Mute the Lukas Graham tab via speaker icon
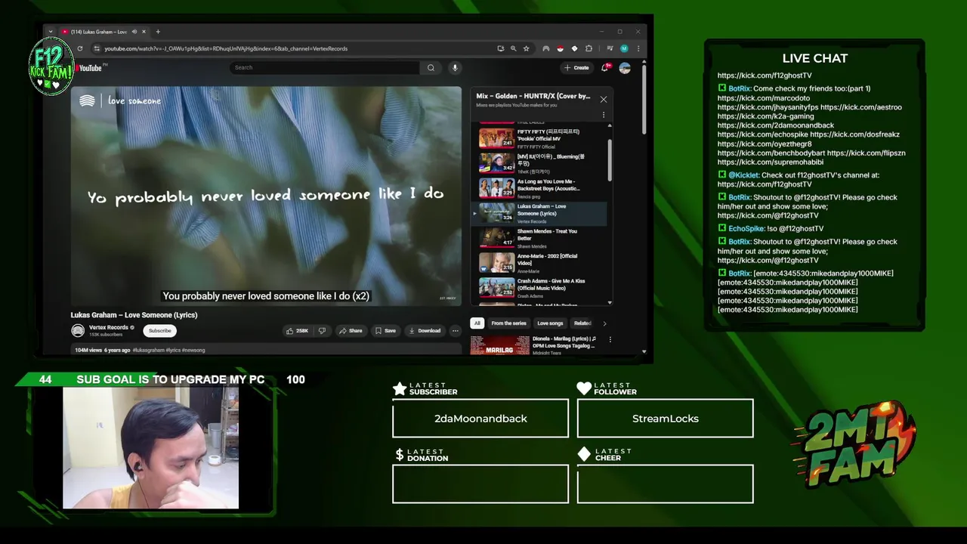 click(134, 32)
